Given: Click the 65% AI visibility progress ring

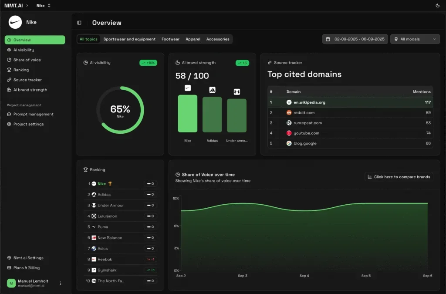Looking at the screenshot, I should pos(120,109).
